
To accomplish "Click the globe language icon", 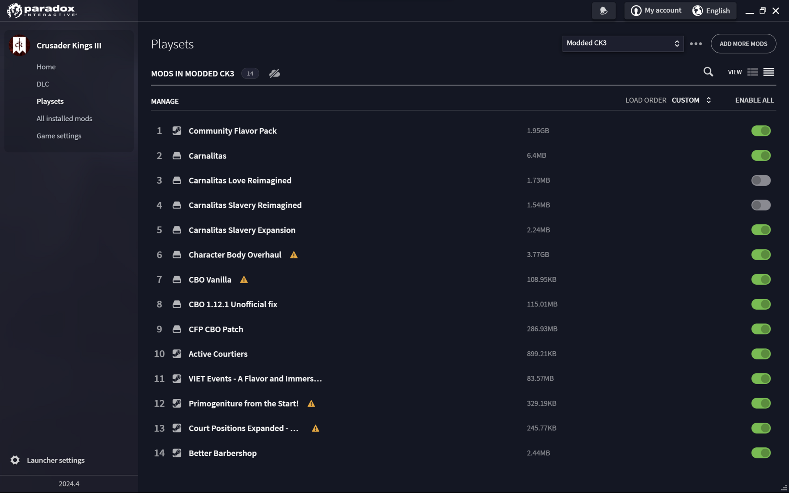I will (x=697, y=11).
